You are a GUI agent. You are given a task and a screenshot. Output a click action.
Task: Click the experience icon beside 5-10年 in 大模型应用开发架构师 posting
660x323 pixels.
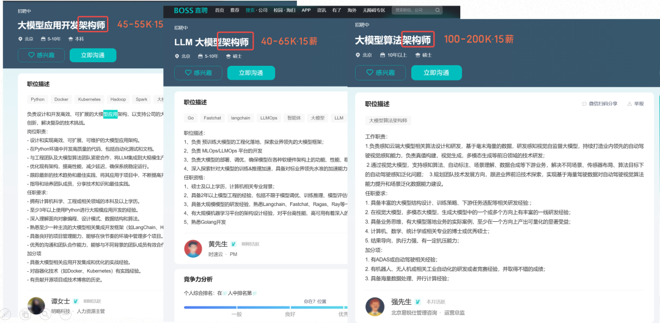[x=43, y=39]
